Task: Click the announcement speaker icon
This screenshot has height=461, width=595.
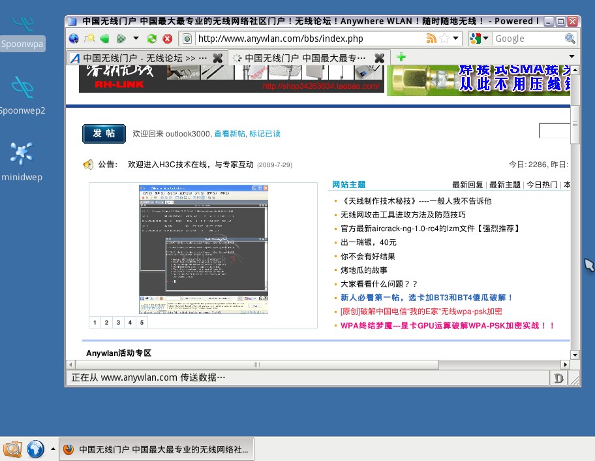Action: [x=88, y=165]
